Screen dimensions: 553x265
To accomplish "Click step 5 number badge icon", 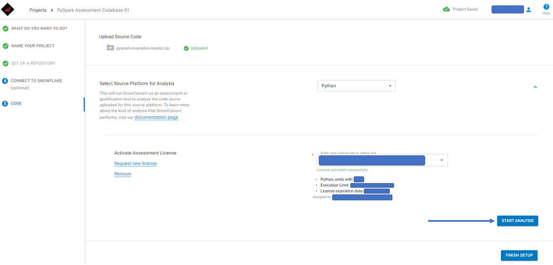I will pos(5,103).
